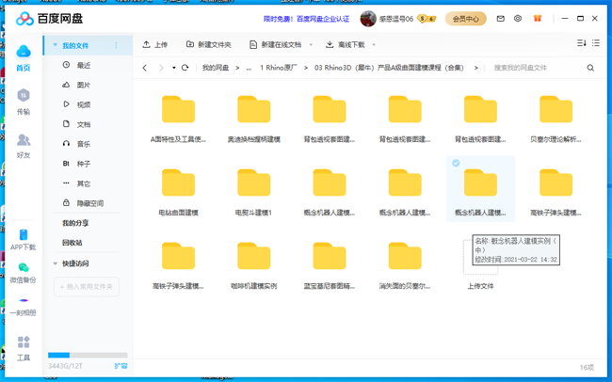
Task: Click 新建在线文档 new online document
Action: point(276,44)
